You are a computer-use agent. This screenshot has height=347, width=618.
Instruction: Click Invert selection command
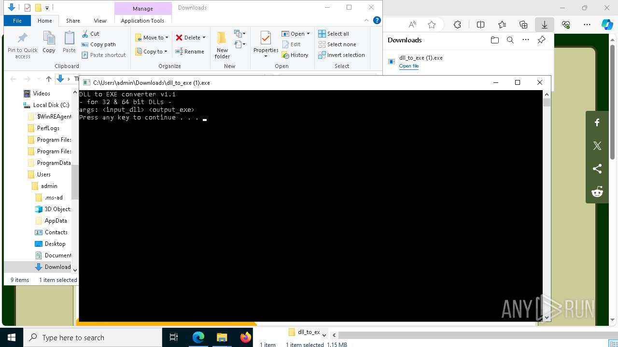point(341,55)
